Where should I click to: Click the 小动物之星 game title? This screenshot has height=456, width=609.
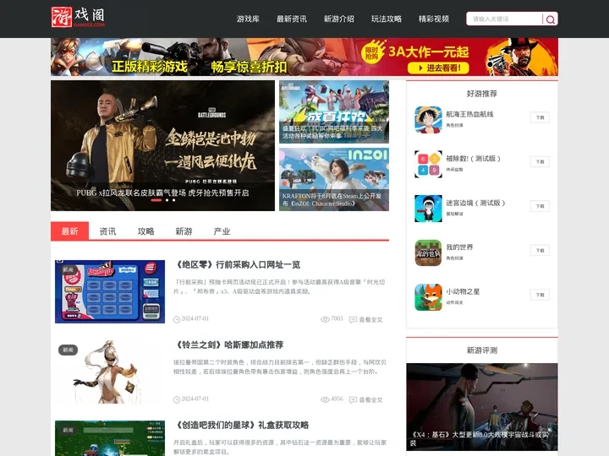463,291
